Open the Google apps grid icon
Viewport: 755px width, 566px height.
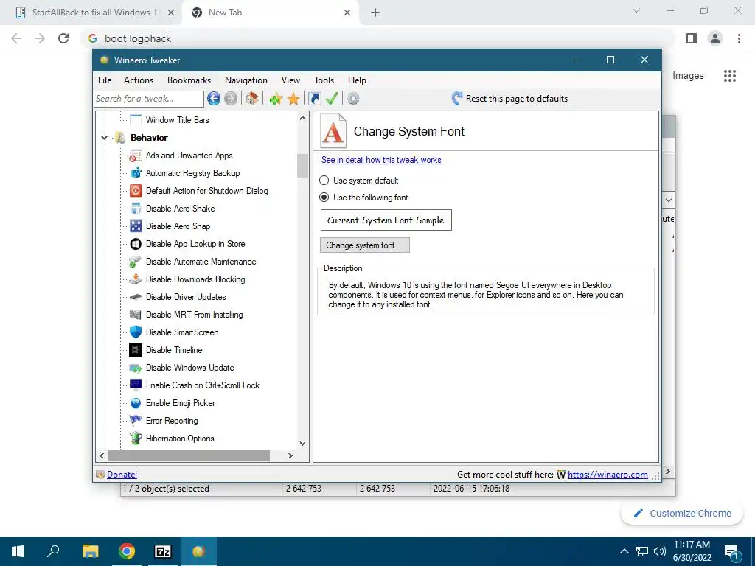click(x=730, y=76)
